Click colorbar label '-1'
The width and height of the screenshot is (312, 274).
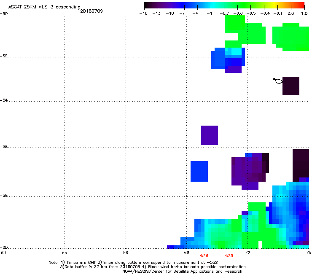[209, 13]
